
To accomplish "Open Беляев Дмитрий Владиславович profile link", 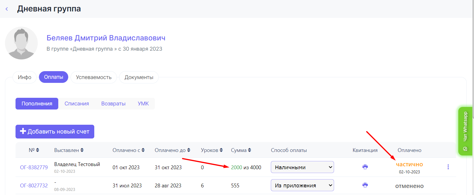I will coord(106,38).
